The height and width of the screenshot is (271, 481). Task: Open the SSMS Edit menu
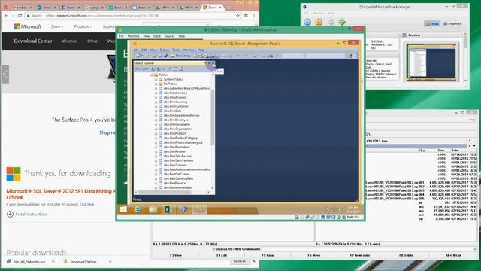(x=144, y=50)
